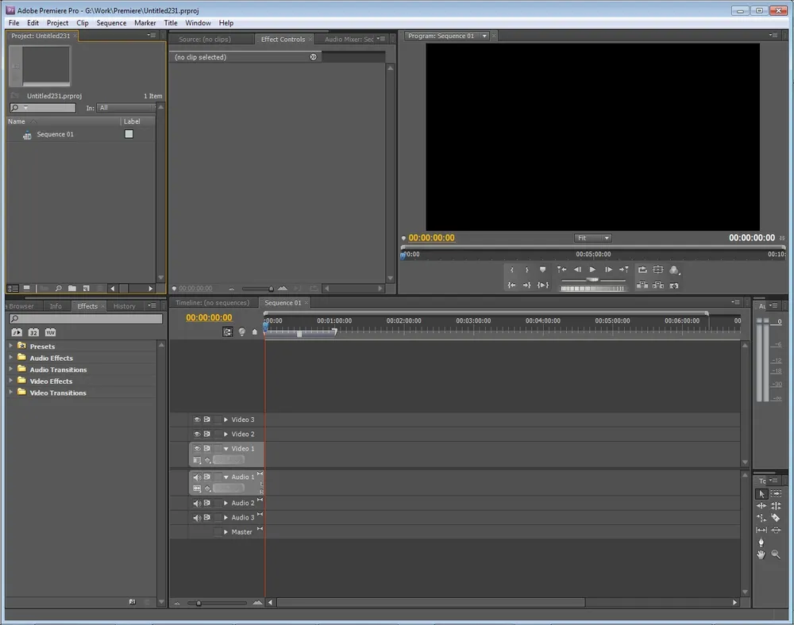Image resolution: width=794 pixels, height=625 pixels.
Task: Open the Effect Controls tab
Action: (283, 39)
